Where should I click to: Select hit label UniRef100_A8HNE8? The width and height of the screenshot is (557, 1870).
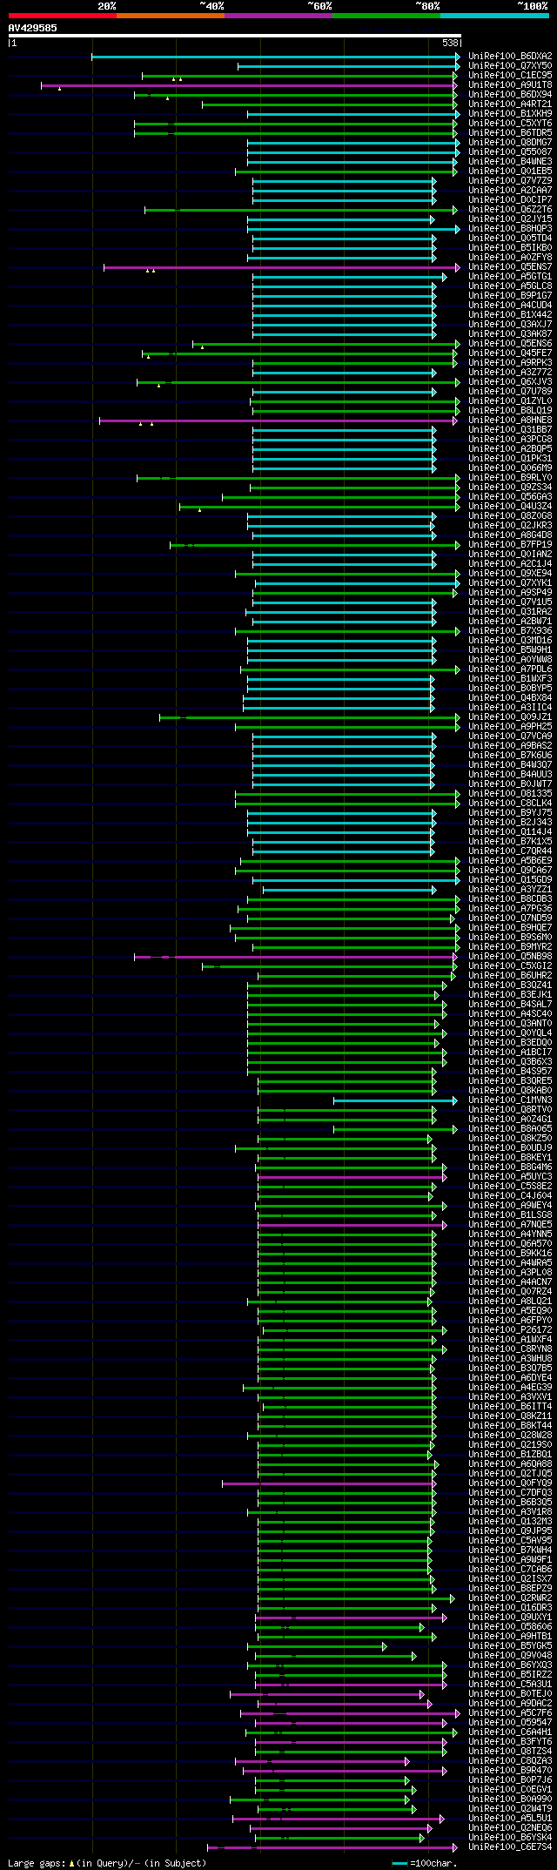(x=510, y=420)
